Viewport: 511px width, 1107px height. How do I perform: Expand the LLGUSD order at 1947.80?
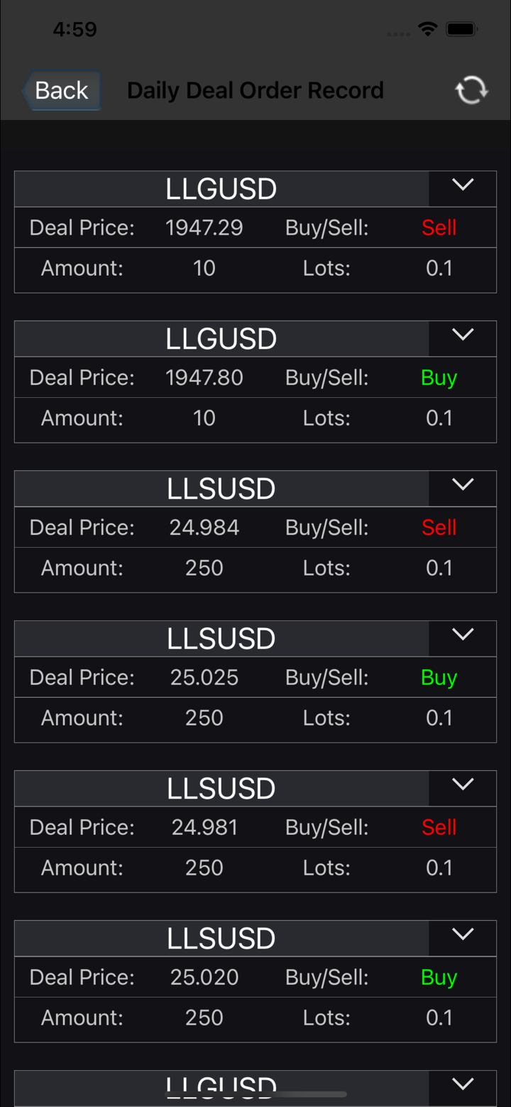pos(463,335)
